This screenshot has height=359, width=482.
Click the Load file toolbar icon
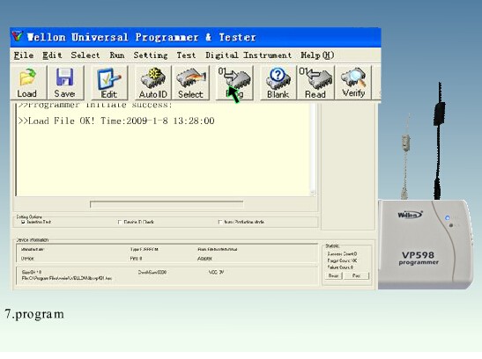pos(27,83)
